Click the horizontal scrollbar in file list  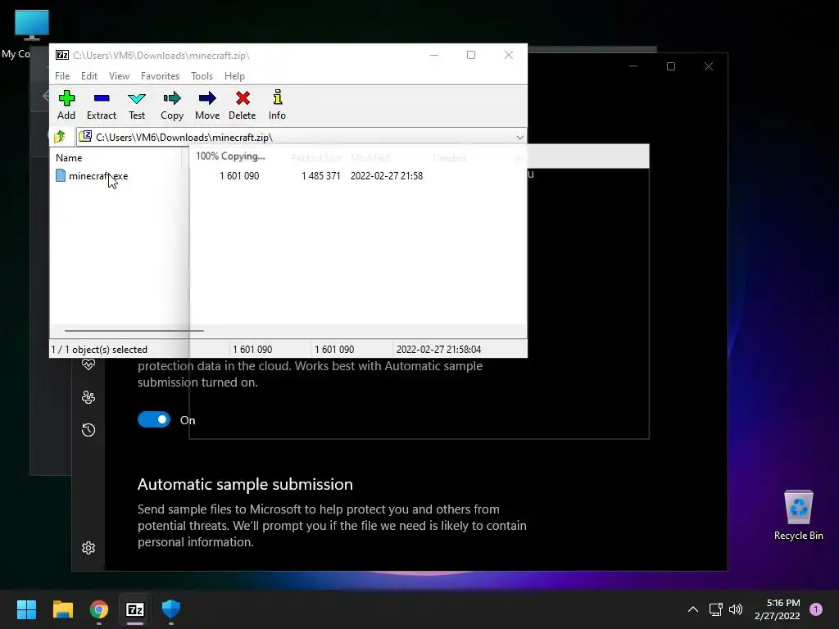coord(134,331)
